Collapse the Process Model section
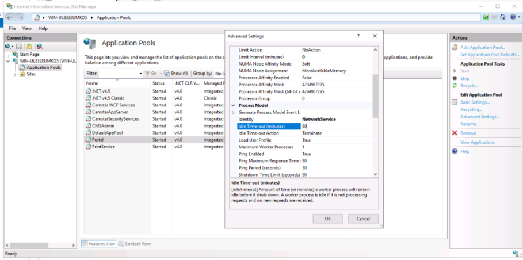 point(233,105)
